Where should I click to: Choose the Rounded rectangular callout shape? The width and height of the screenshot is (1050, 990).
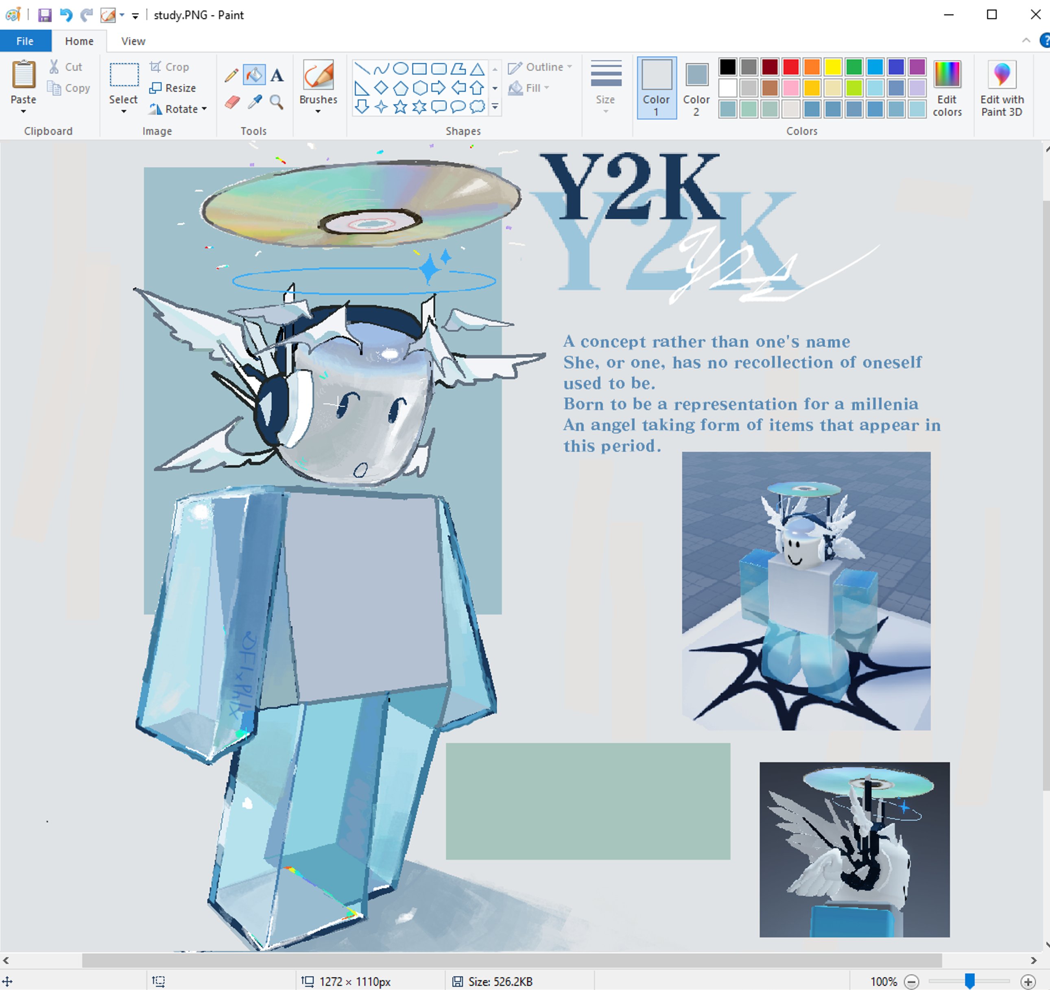tap(439, 107)
